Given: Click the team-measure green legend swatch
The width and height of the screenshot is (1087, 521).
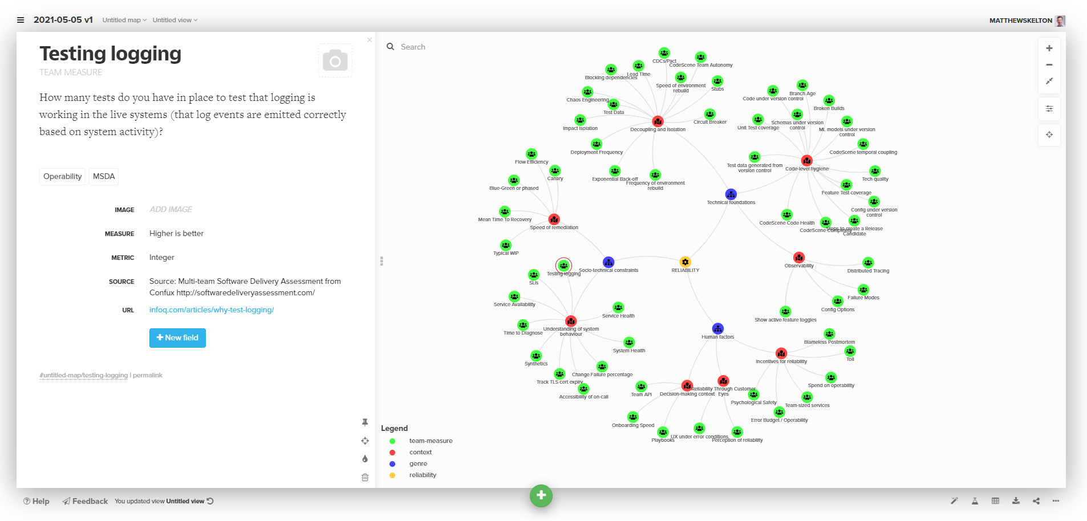Looking at the screenshot, I should 392,441.
